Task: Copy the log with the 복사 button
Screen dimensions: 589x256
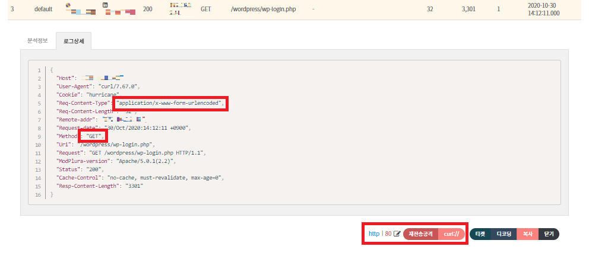Action: point(527,233)
